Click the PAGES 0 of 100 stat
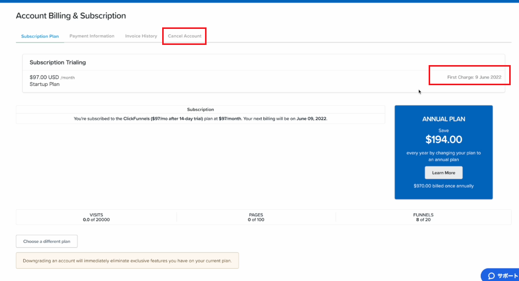This screenshot has height=281, width=519. click(256, 217)
